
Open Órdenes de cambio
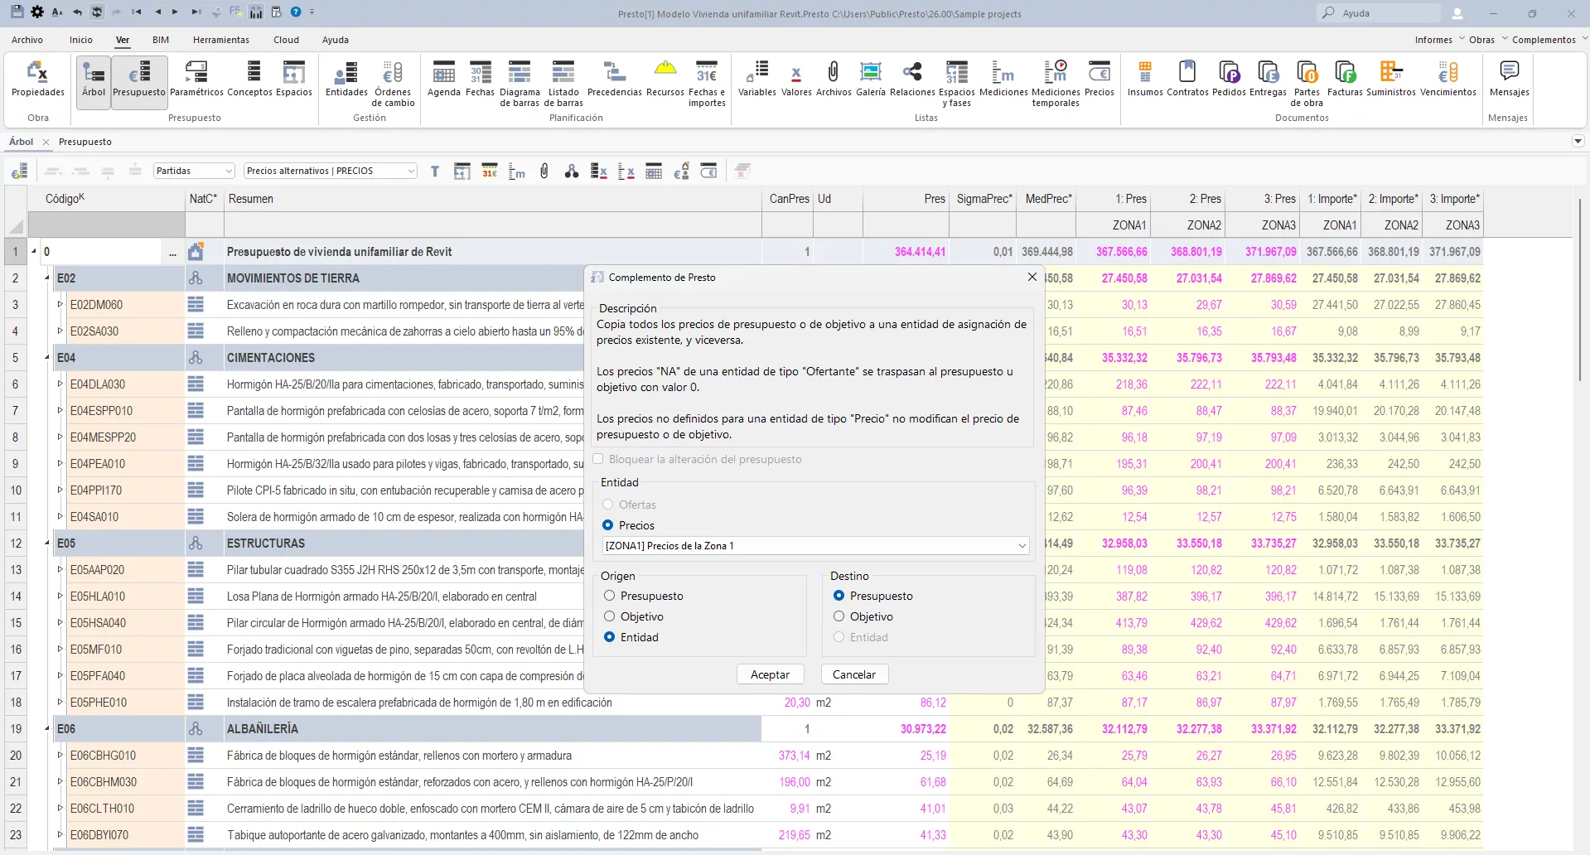pyautogui.click(x=393, y=84)
